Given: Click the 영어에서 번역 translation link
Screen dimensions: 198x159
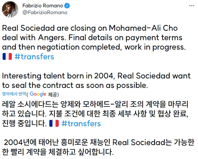Looking at the screenshot, I should pos(14,94).
